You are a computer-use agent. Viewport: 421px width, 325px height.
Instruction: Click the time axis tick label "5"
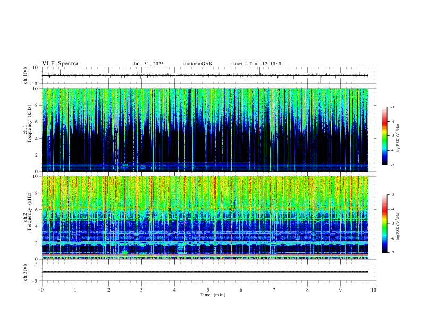pos(208,290)
